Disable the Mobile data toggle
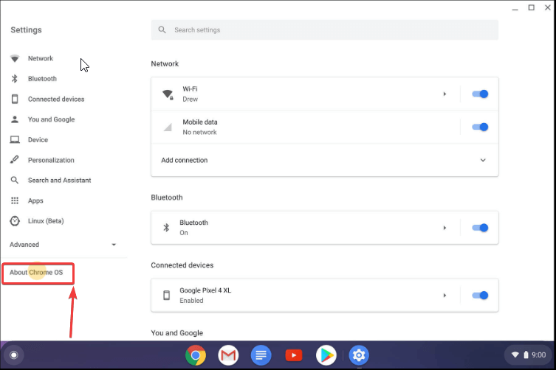Viewport: 556px width, 370px height. click(x=480, y=127)
